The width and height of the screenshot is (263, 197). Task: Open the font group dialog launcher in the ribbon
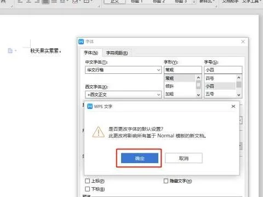(12, 7)
